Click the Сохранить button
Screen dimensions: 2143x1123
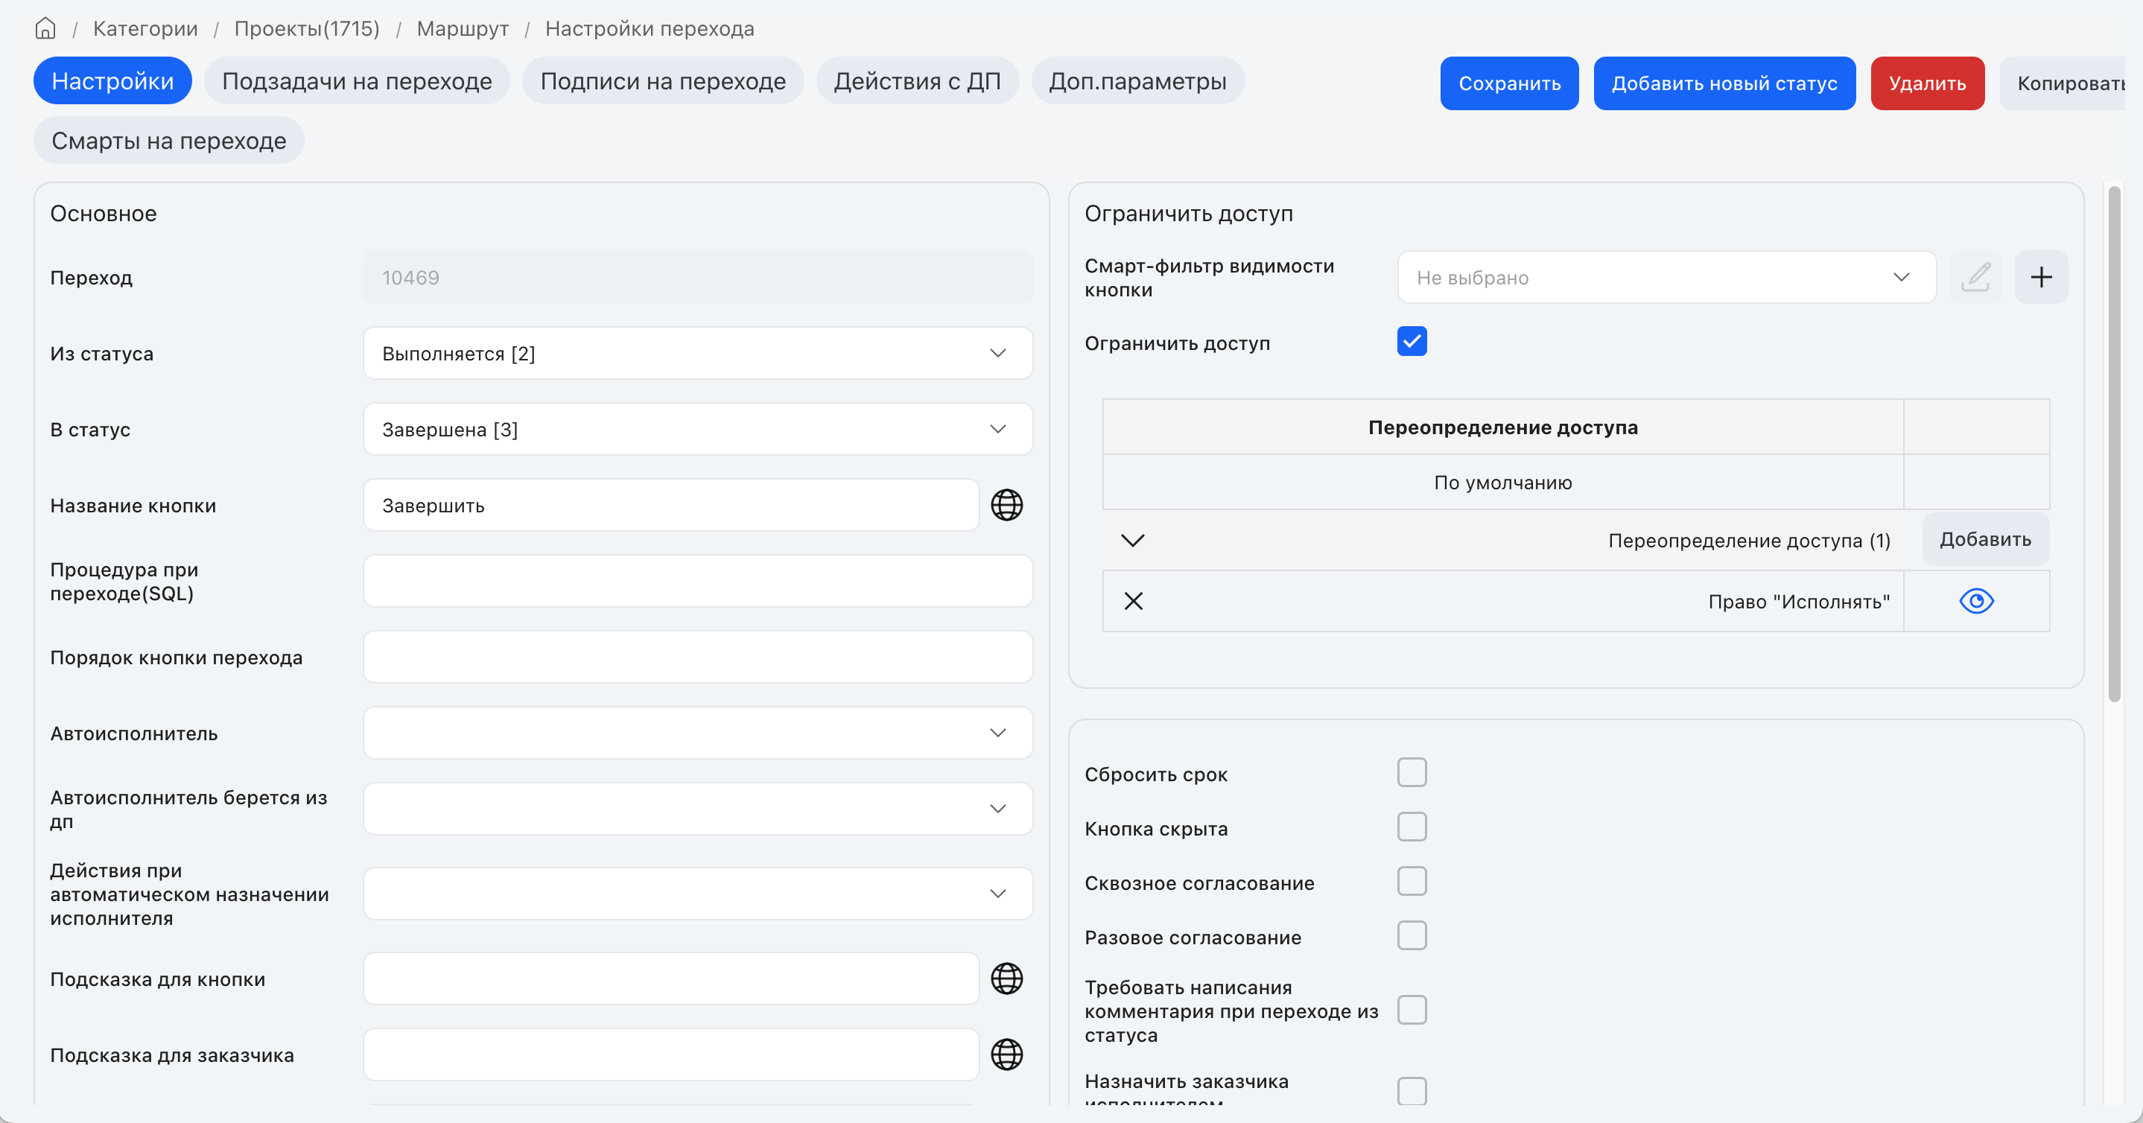point(1509,83)
